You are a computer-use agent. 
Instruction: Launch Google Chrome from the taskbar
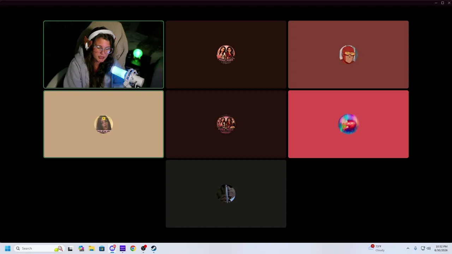point(133,248)
